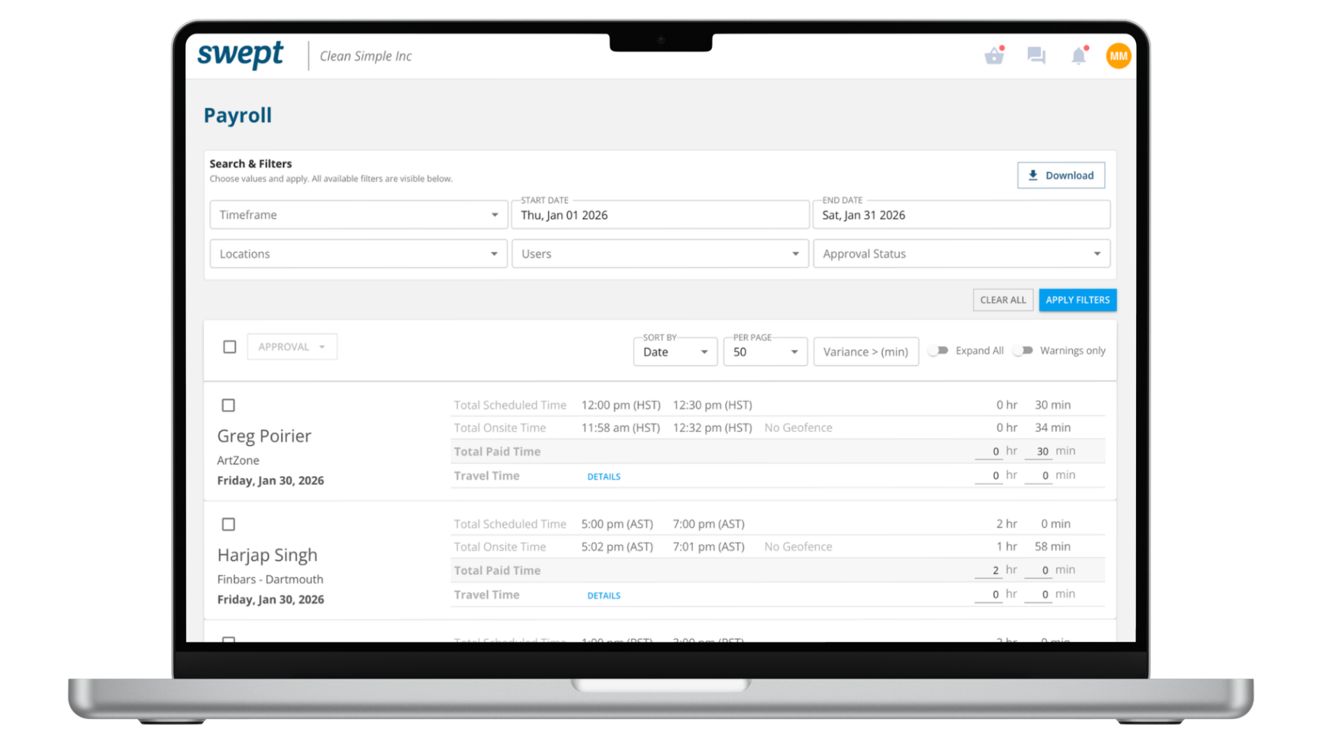Open the Sort By Date dropdown
1322x743 pixels.
675,352
